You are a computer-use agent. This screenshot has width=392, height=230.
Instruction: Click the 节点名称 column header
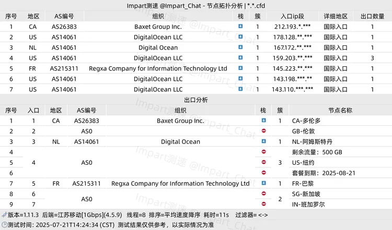pyautogui.click(x=340, y=110)
